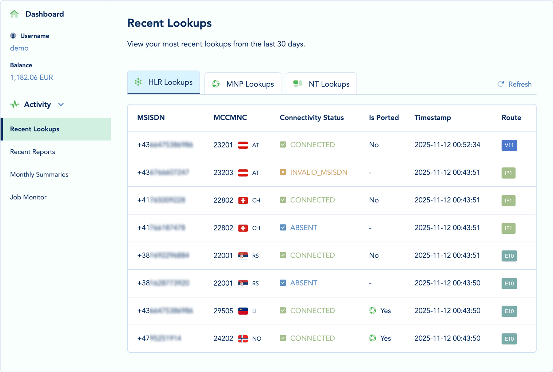Switch to the MNP Lookups tab
This screenshot has width=553, height=372.
click(243, 84)
